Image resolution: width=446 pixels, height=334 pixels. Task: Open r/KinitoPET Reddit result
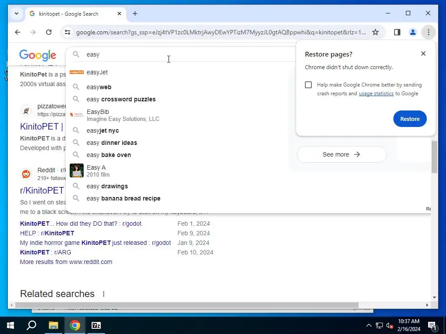pos(42,190)
